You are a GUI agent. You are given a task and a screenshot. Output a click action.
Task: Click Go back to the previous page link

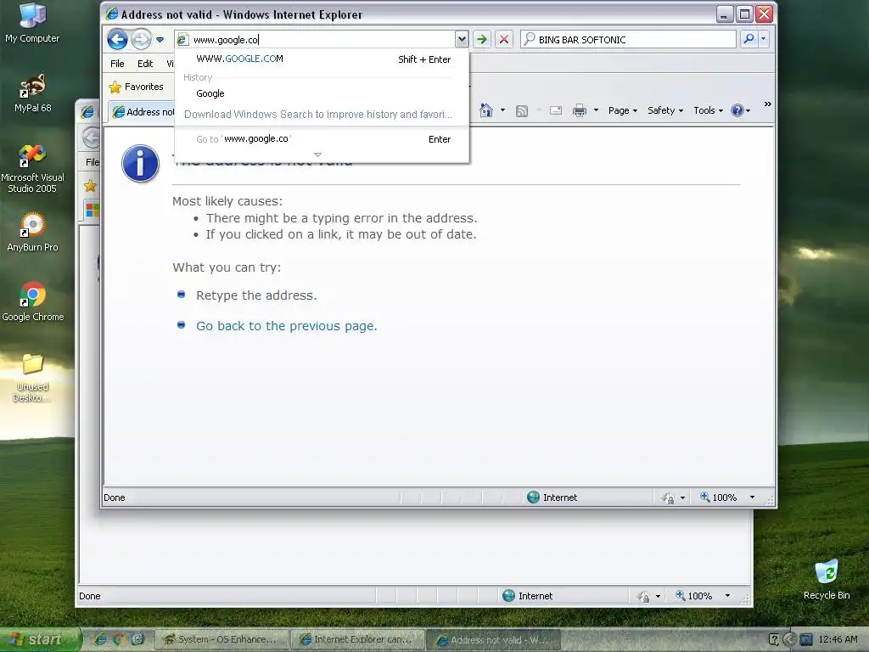click(287, 326)
